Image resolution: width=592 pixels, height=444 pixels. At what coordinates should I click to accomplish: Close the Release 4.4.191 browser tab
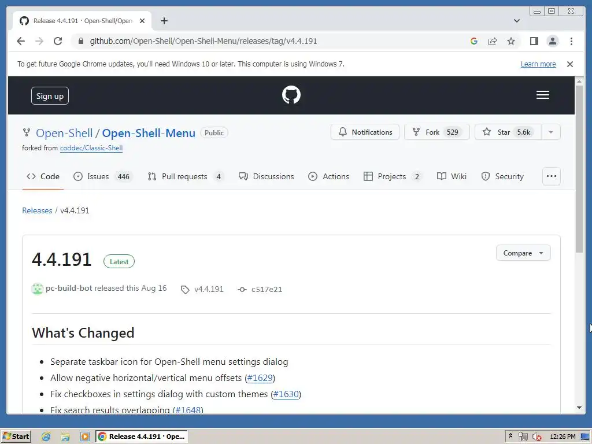142,21
